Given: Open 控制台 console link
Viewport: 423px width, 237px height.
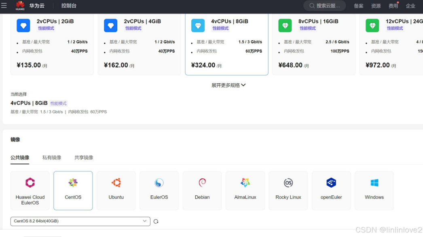Looking at the screenshot, I should [x=69, y=6].
